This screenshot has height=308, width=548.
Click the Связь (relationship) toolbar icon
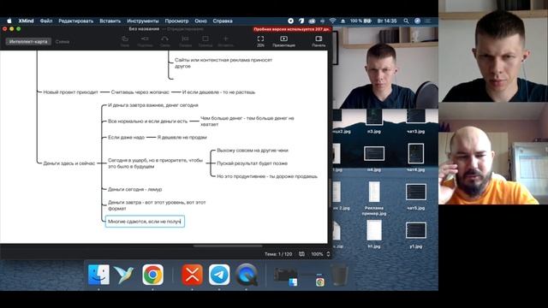coord(165,38)
